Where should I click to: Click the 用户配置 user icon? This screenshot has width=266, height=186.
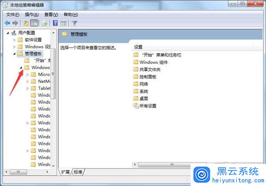click(x=14, y=32)
